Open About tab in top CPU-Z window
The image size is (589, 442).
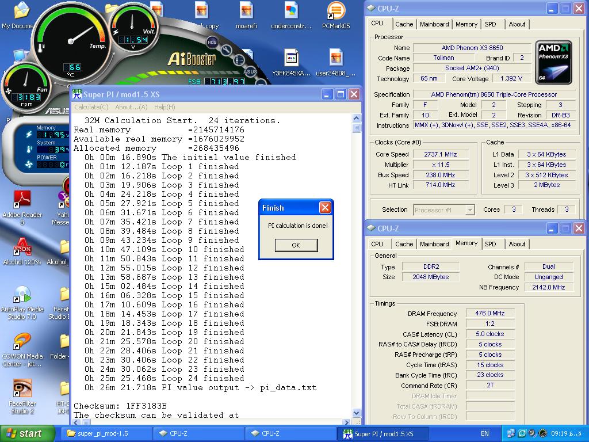(x=517, y=24)
